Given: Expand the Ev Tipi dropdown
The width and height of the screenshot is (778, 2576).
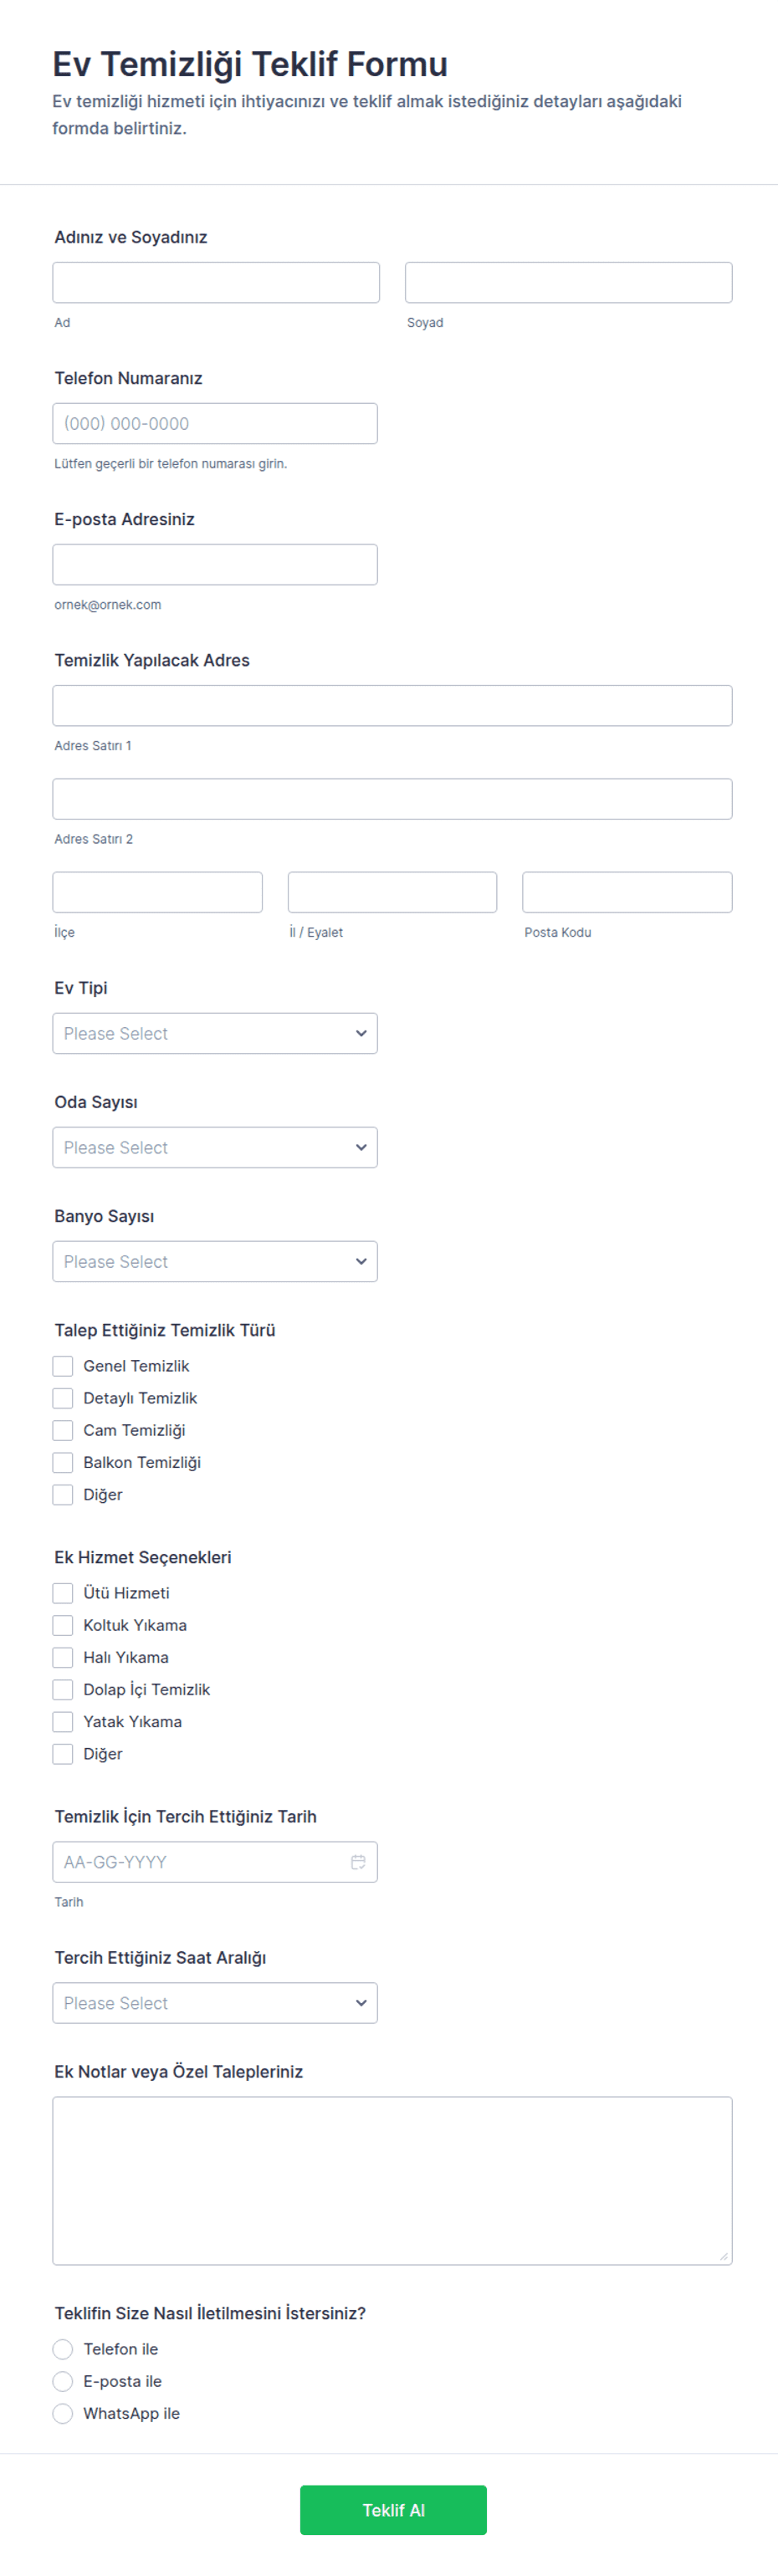Looking at the screenshot, I should 215,1033.
